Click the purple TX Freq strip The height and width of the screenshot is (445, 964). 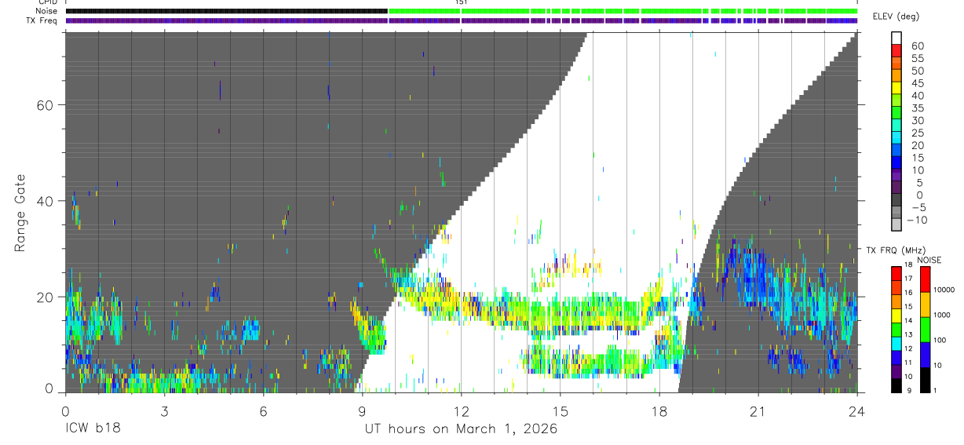(462, 20)
